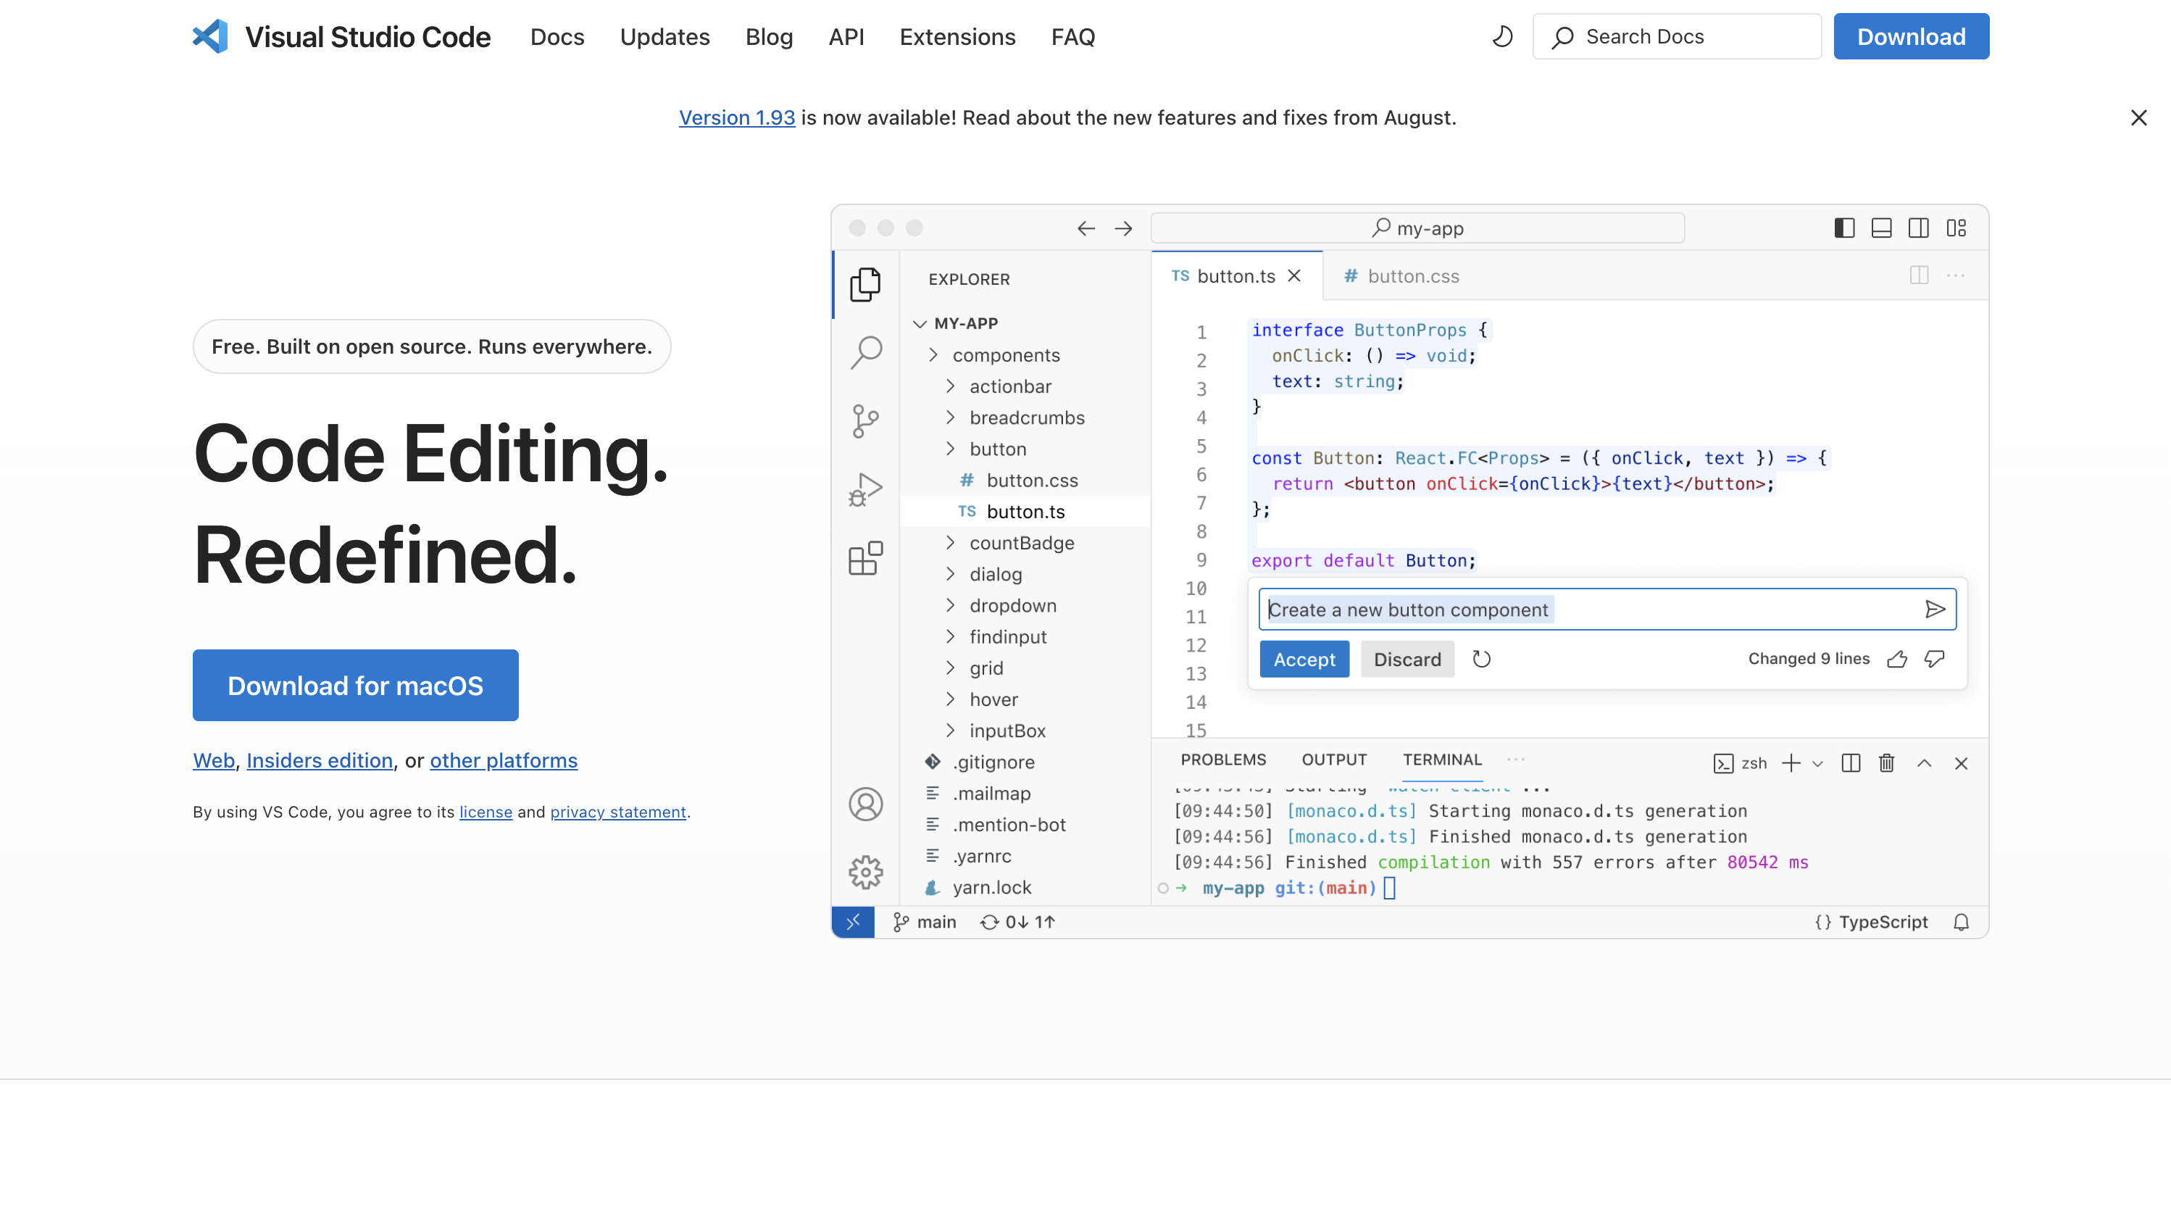Open the terminal launch profile dropdown arrow
This screenshot has height=1222, width=2171.
tap(1818, 763)
